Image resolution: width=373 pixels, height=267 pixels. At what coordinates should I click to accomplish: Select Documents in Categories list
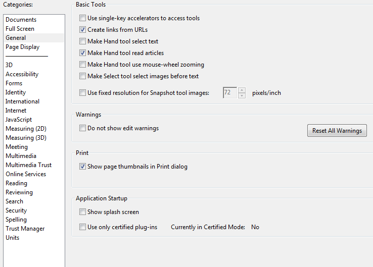(21, 20)
